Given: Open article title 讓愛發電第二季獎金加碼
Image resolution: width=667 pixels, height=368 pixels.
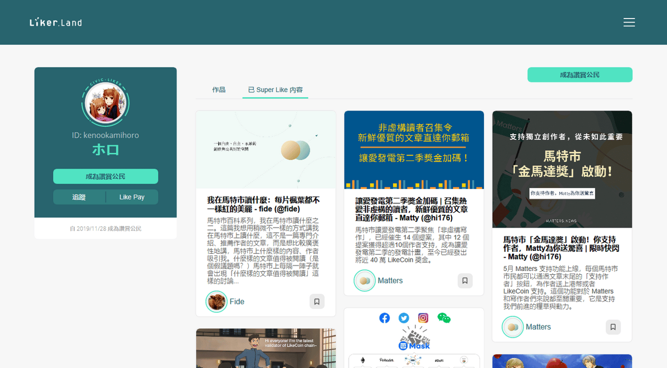Looking at the screenshot, I should click(412, 209).
